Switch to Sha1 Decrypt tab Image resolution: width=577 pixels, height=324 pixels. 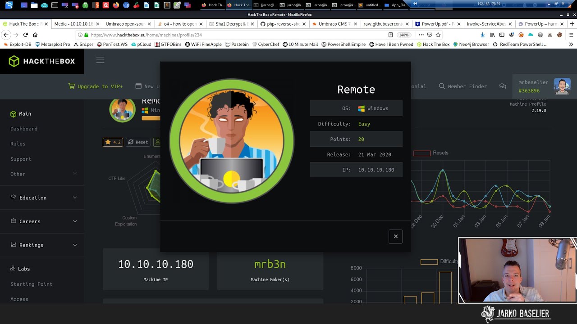pos(231,24)
